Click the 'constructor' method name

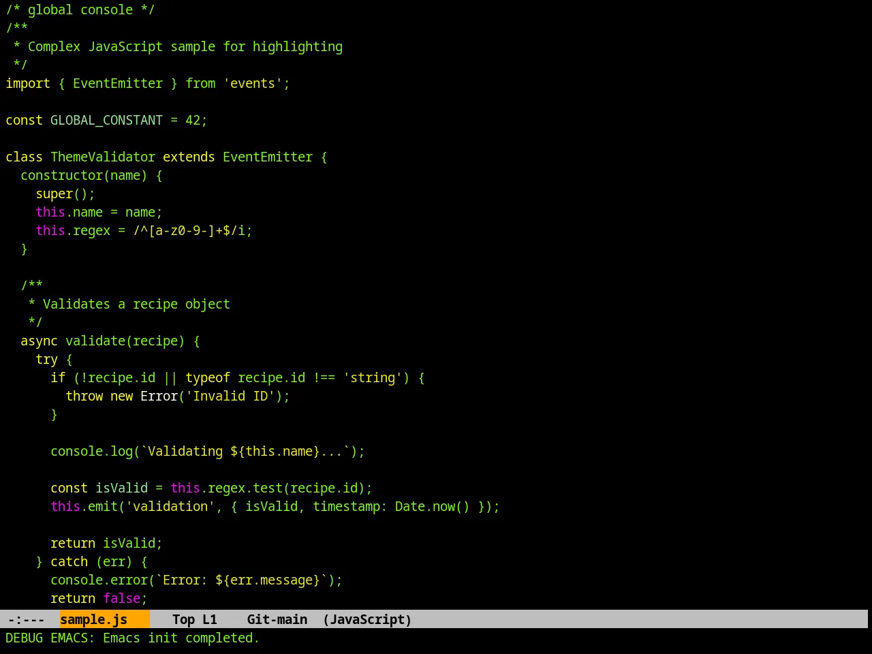61,175
